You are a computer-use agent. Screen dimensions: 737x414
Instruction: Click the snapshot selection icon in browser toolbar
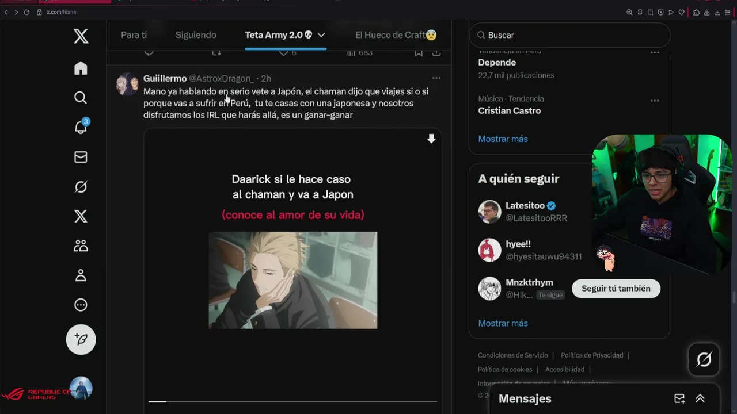(650, 12)
